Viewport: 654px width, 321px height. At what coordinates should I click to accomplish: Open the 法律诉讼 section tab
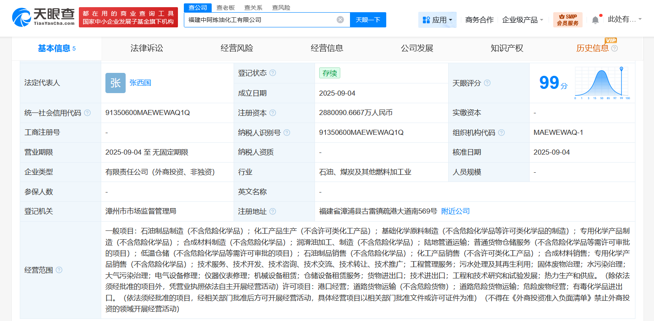click(x=147, y=48)
